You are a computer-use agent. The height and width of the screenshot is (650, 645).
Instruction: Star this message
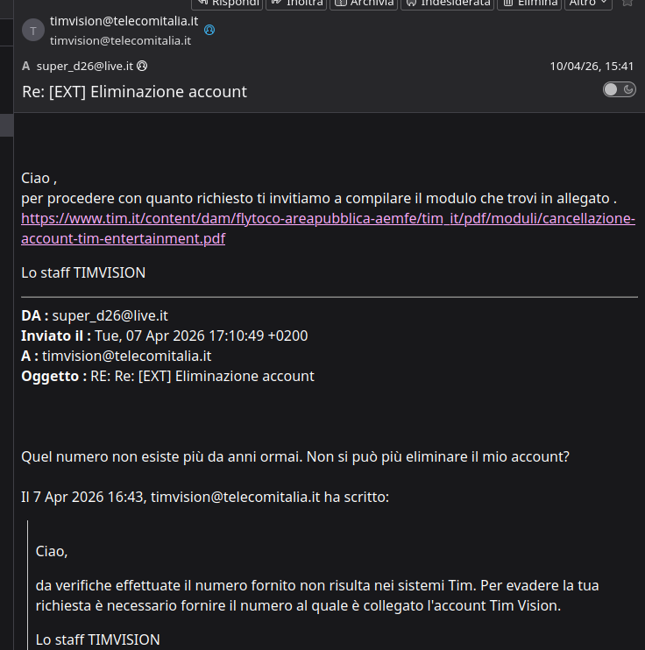[x=627, y=3]
